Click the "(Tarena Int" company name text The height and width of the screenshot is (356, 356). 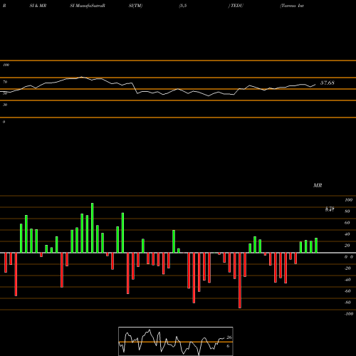pyautogui.click(x=292, y=6)
